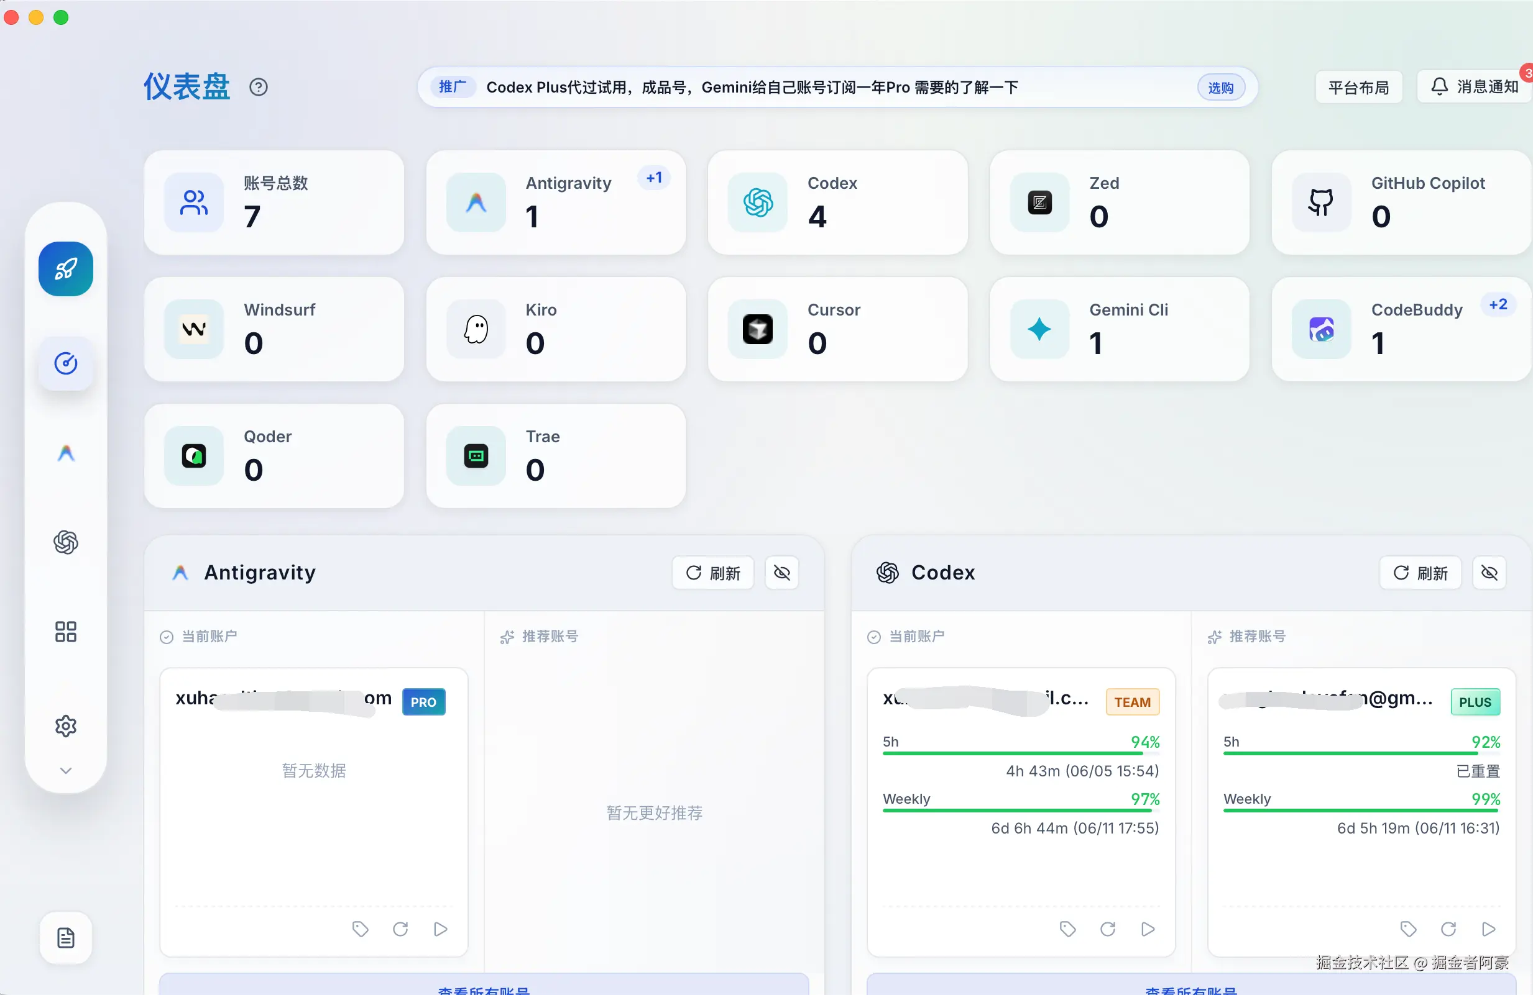Click the 推荐账号 label in Antigravity panel
Viewport: 1533px width, 995px height.
[x=550, y=637]
